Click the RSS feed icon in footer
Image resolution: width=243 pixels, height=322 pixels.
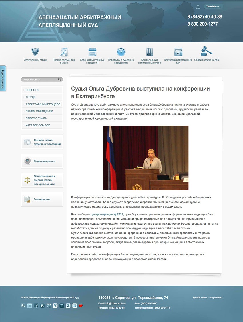[x=23, y=306]
